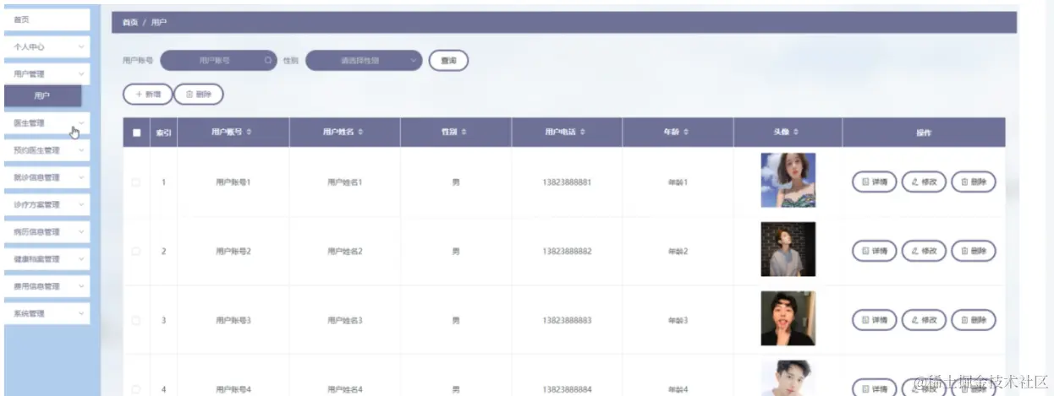Image resolution: width=1054 pixels, height=396 pixels.
Task: Open the avatar thumbnail in row 1
Action: point(788,181)
